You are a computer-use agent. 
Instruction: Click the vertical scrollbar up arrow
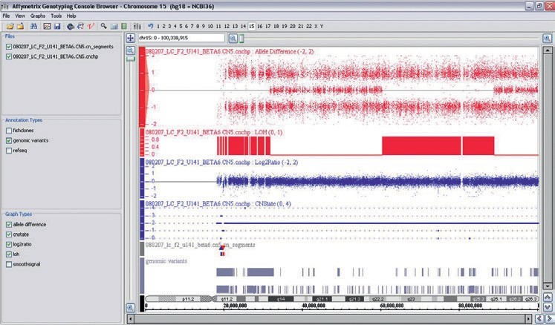[x=548, y=50]
